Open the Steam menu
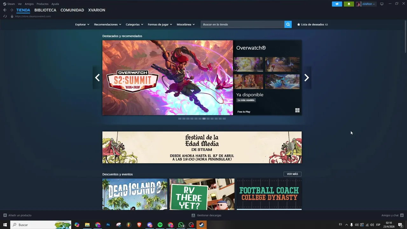 11,4
